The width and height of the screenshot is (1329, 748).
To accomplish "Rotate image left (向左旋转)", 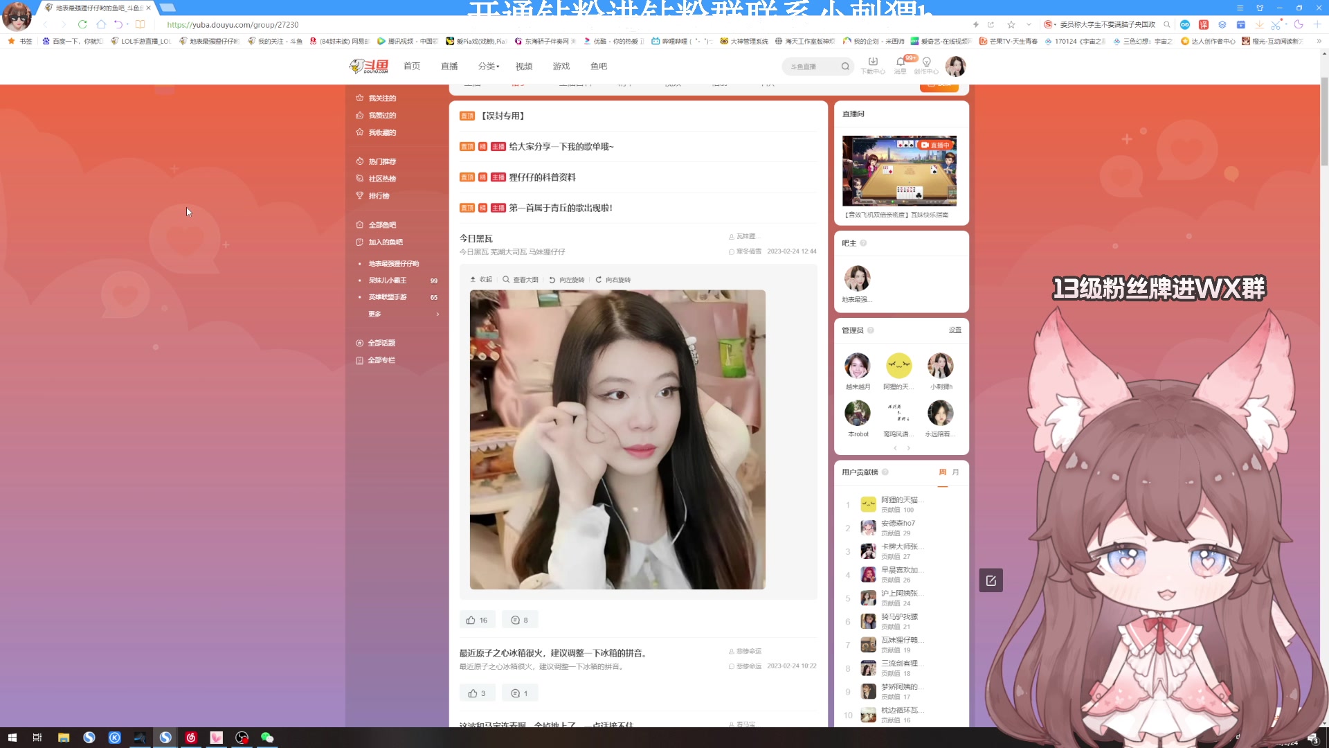I will (x=566, y=280).
